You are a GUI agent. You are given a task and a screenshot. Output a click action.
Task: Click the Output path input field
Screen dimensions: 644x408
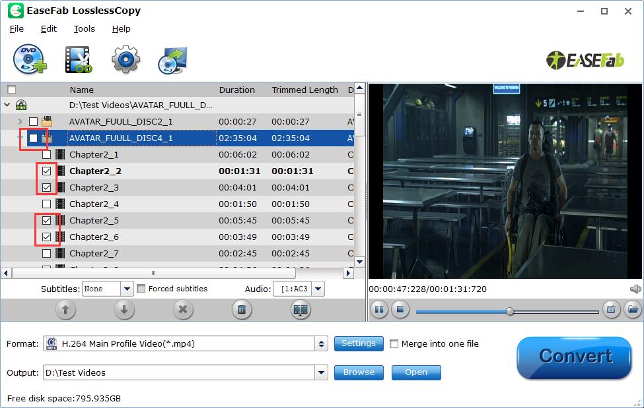coord(179,372)
